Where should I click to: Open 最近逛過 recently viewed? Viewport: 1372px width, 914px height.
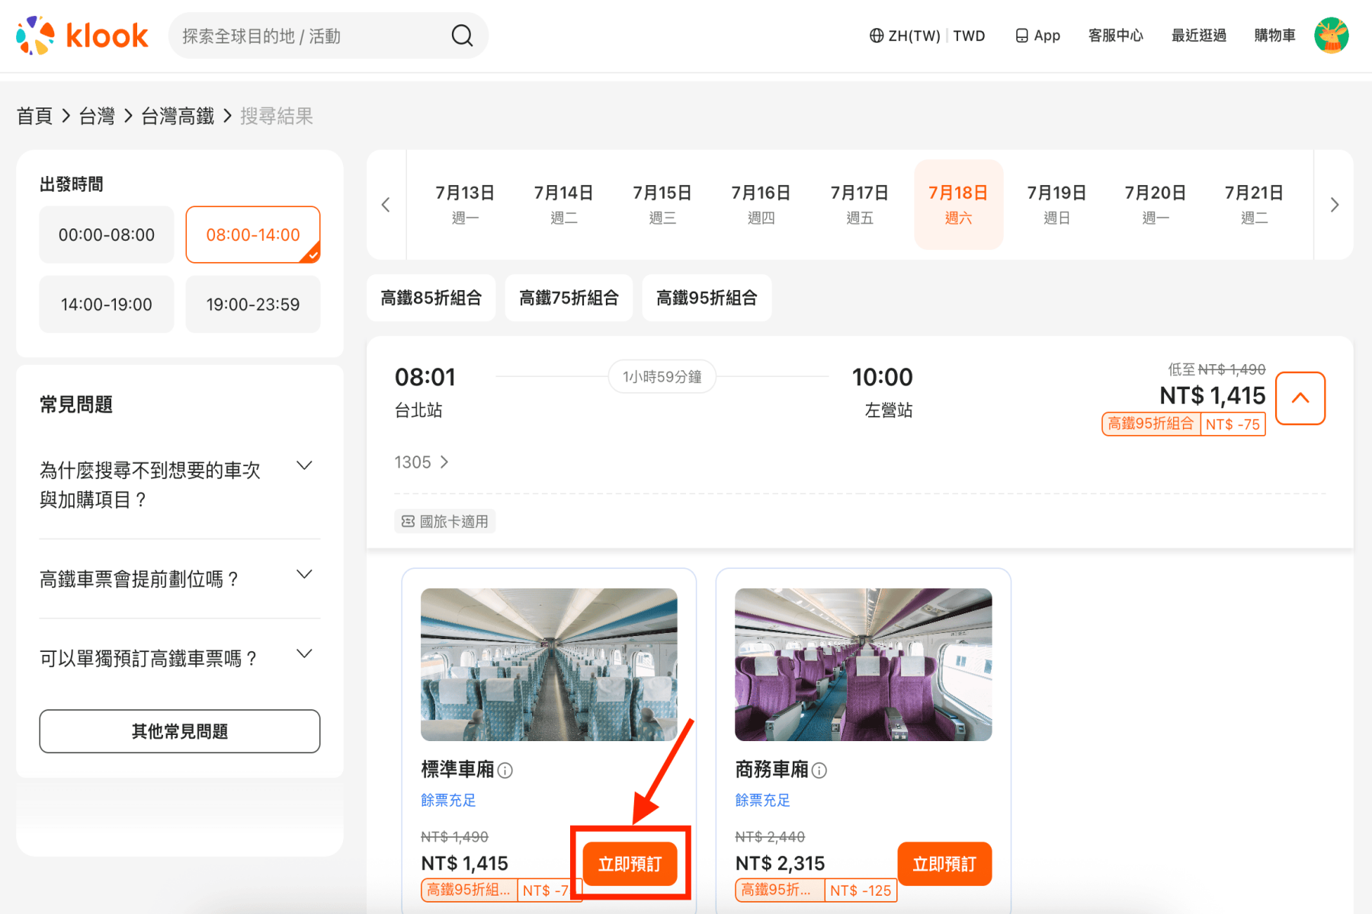1199,36
